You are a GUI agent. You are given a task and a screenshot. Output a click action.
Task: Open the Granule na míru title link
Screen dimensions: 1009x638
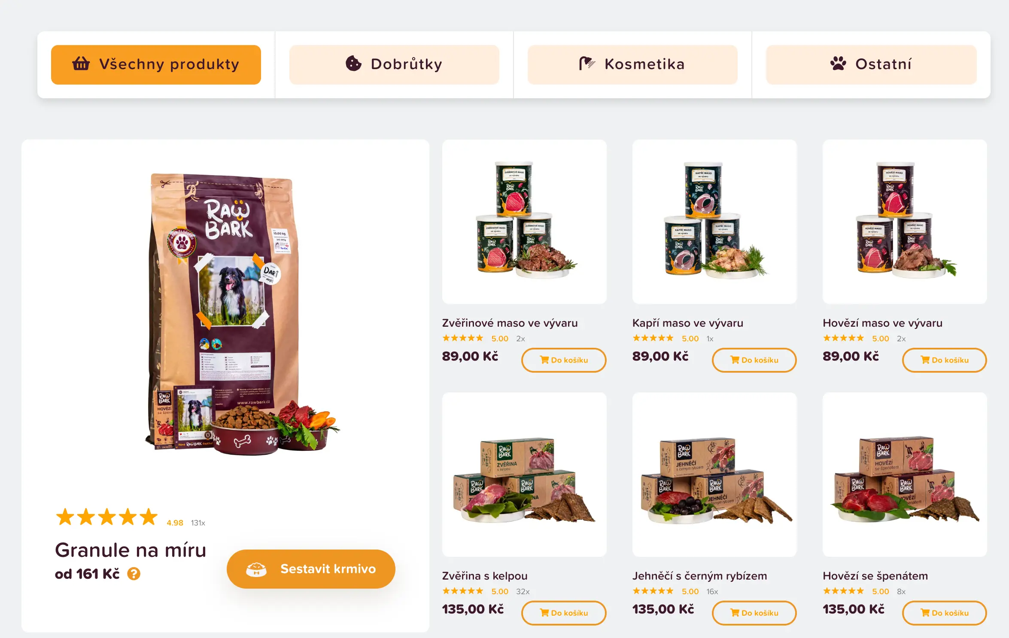pyautogui.click(x=131, y=550)
